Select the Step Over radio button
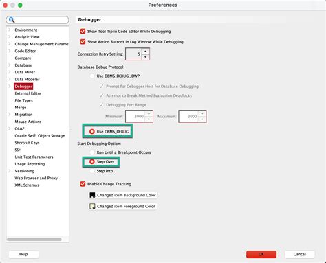The width and height of the screenshot is (326, 263). pos(92,162)
